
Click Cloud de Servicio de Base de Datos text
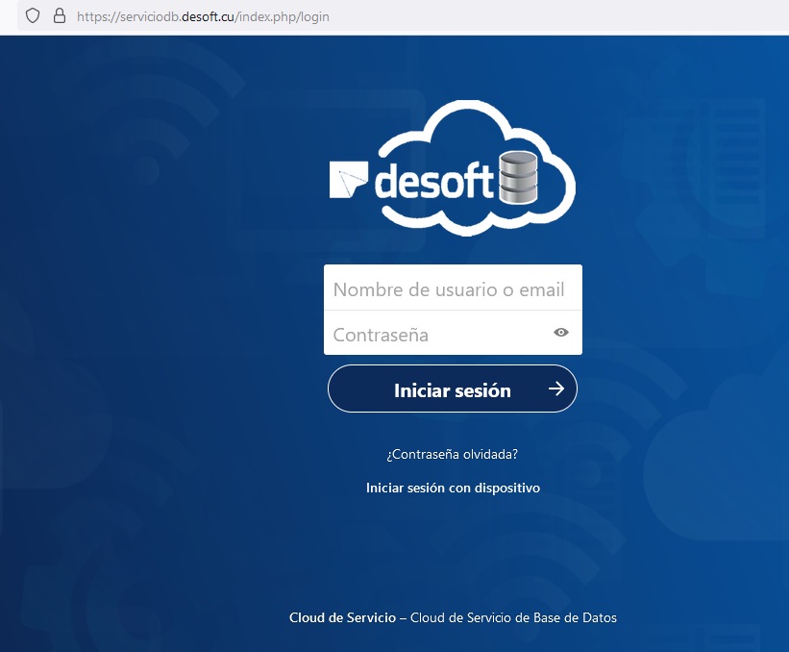click(x=514, y=617)
